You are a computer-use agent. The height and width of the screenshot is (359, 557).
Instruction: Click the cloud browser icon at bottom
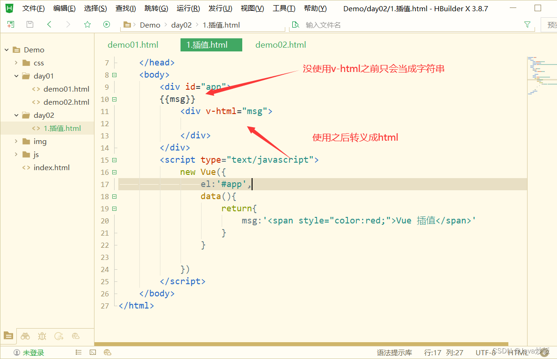click(76, 336)
